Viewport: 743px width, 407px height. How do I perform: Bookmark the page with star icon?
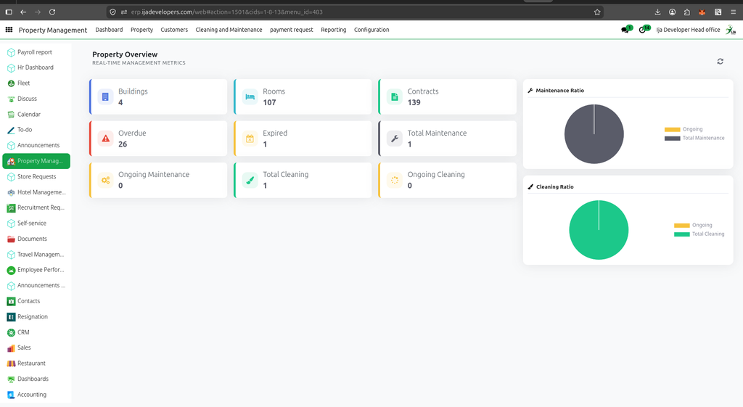click(597, 12)
